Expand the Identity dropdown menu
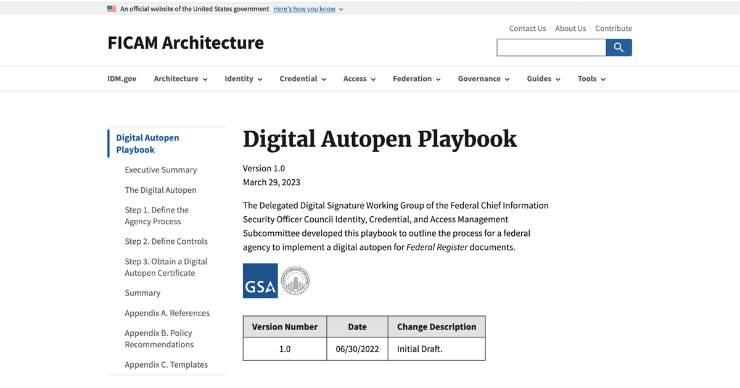Image resolution: width=740 pixels, height=388 pixels. click(243, 78)
